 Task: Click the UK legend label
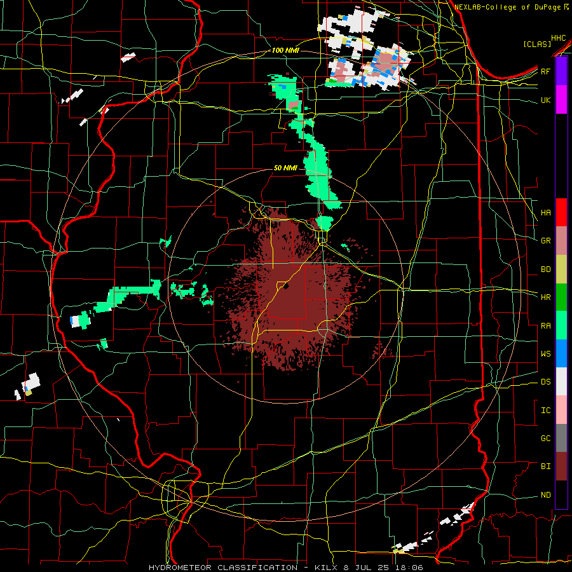tap(546, 100)
